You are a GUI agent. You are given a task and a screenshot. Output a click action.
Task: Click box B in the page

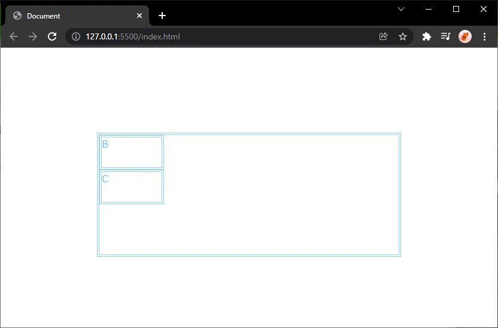coord(132,152)
